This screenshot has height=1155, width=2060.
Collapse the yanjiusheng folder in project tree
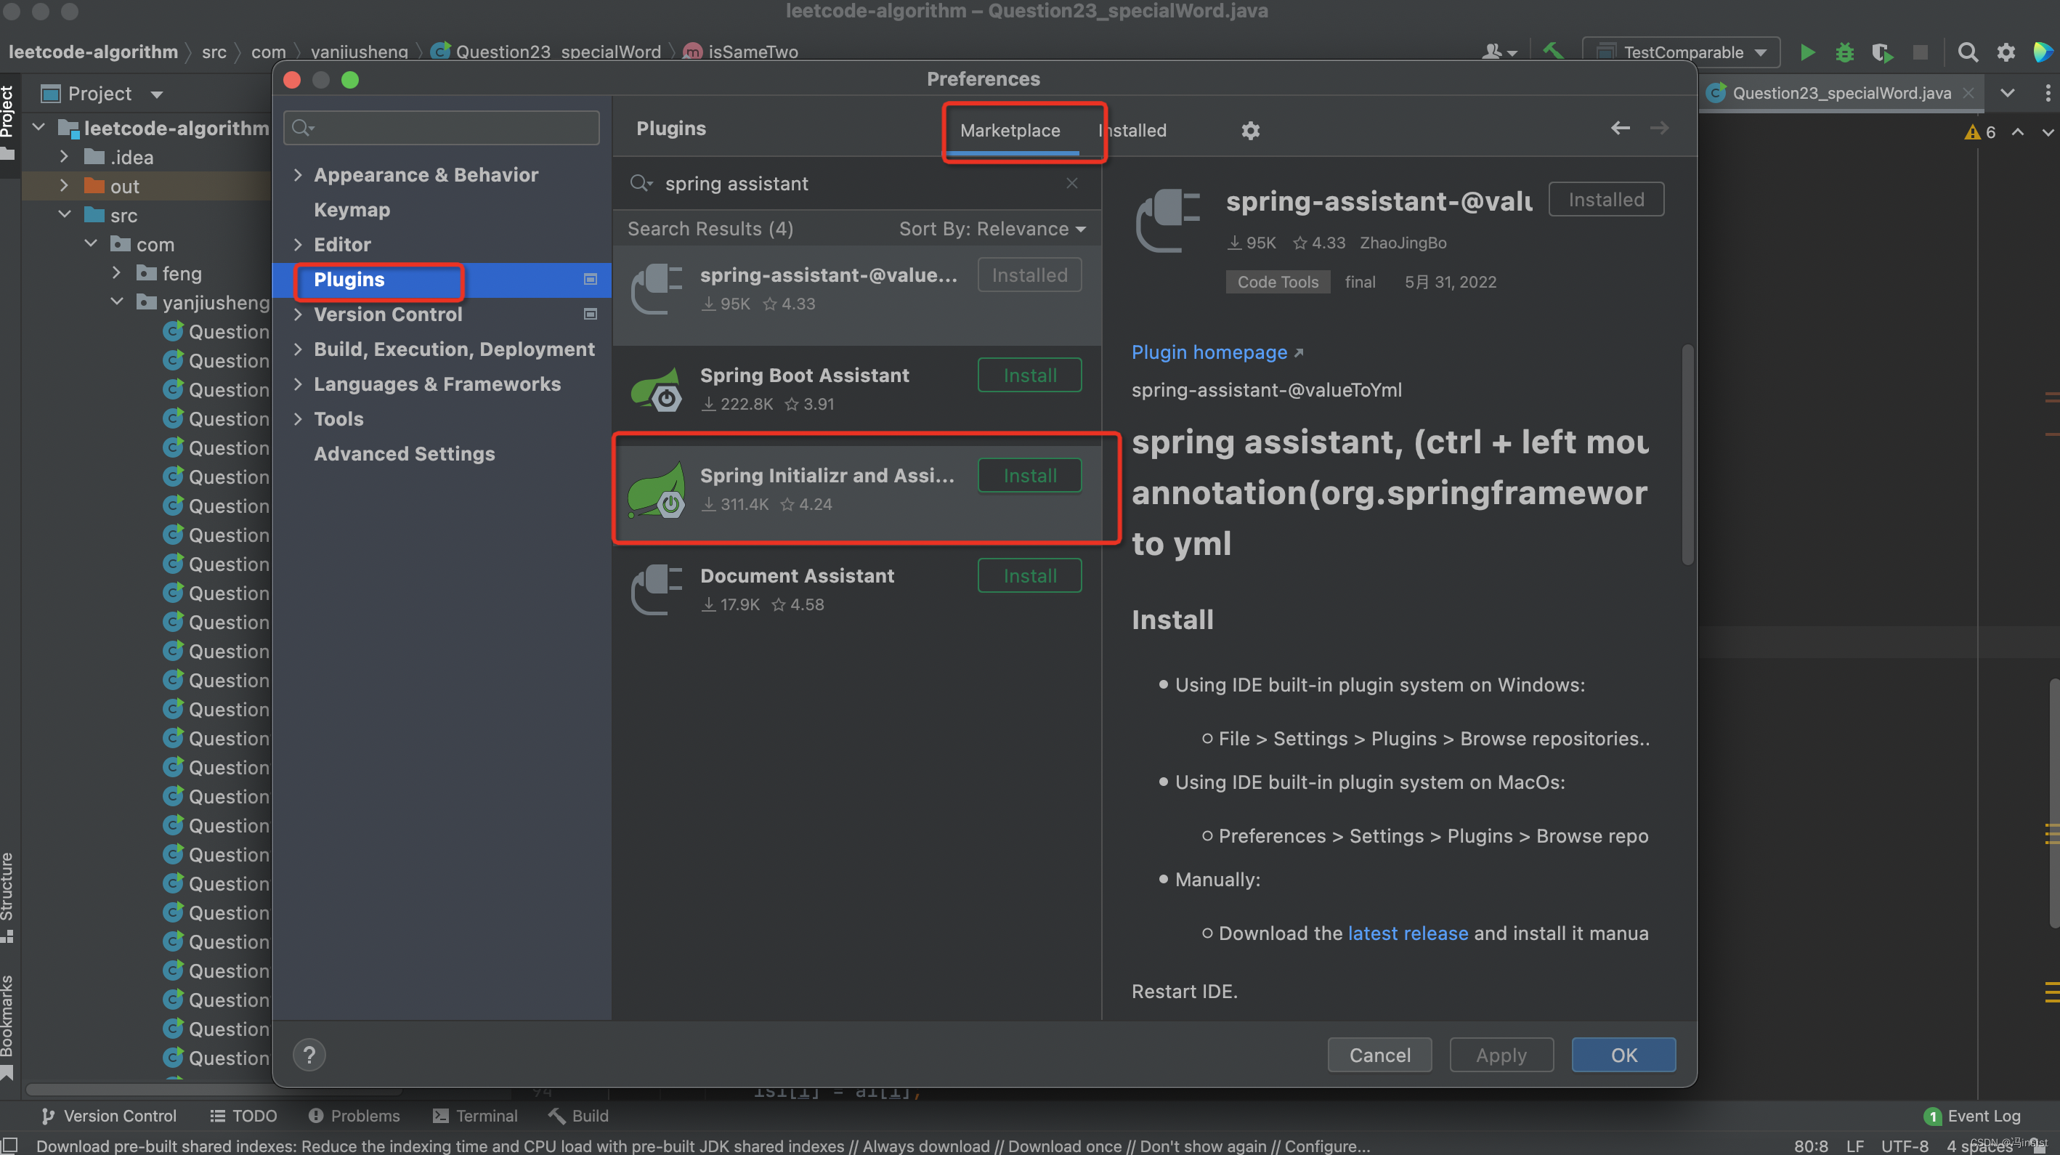[x=118, y=302]
